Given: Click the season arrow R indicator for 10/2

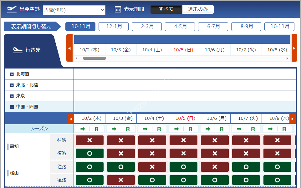Looking at the screenshot, I should pos(90,129).
